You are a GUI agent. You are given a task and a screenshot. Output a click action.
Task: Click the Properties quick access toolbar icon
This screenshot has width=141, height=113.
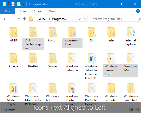[13, 4]
